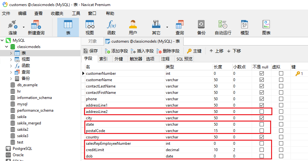Open the Query (查询) toolbar icon
The image size is (308, 161).
[x=180, y=27]
